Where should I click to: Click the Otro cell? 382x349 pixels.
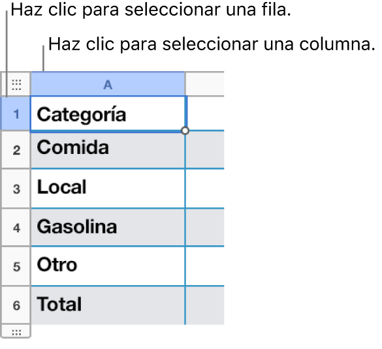108,266
